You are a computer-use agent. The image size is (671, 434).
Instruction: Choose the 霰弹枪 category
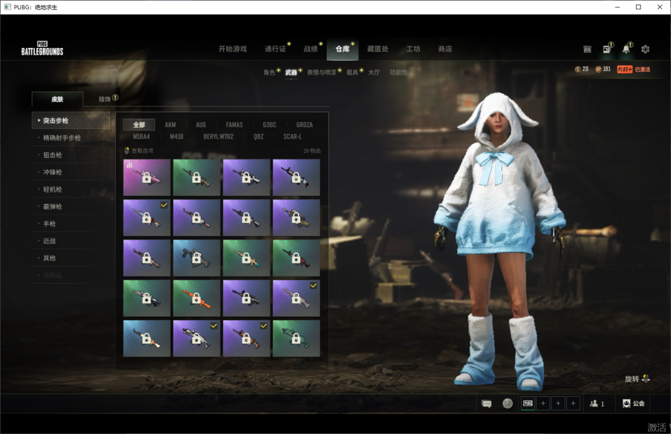point(71,206)
